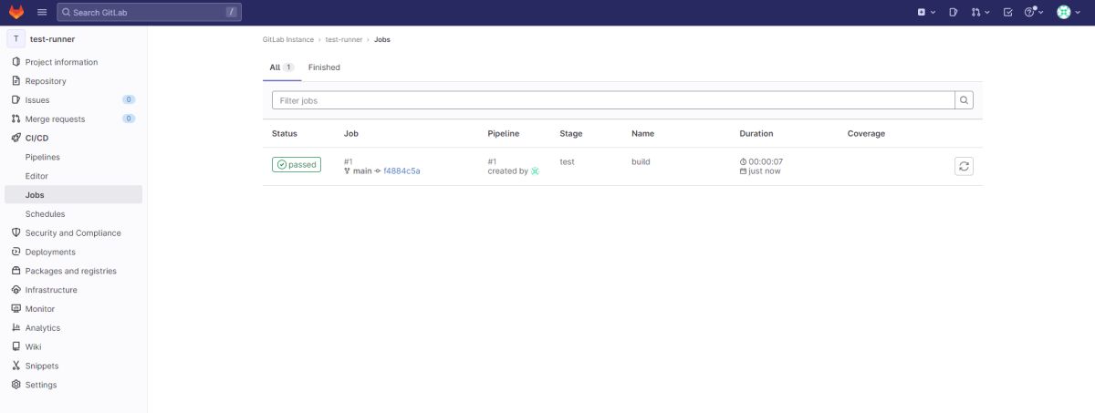Select the All jobs tab
The height and width of the screenshot is (413, 1095).
282,67
